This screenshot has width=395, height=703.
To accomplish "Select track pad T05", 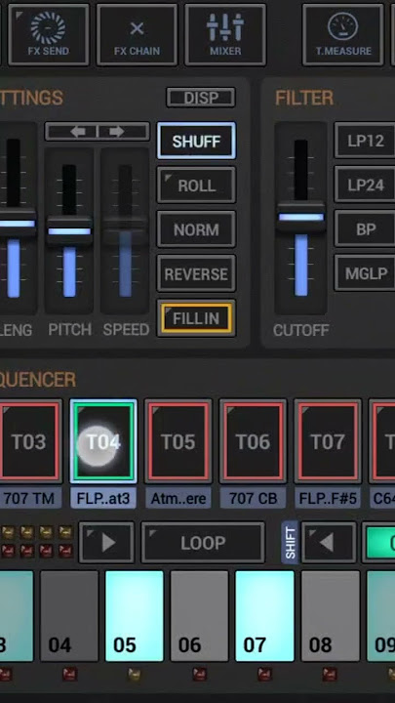I will click(x=178, y=441).
